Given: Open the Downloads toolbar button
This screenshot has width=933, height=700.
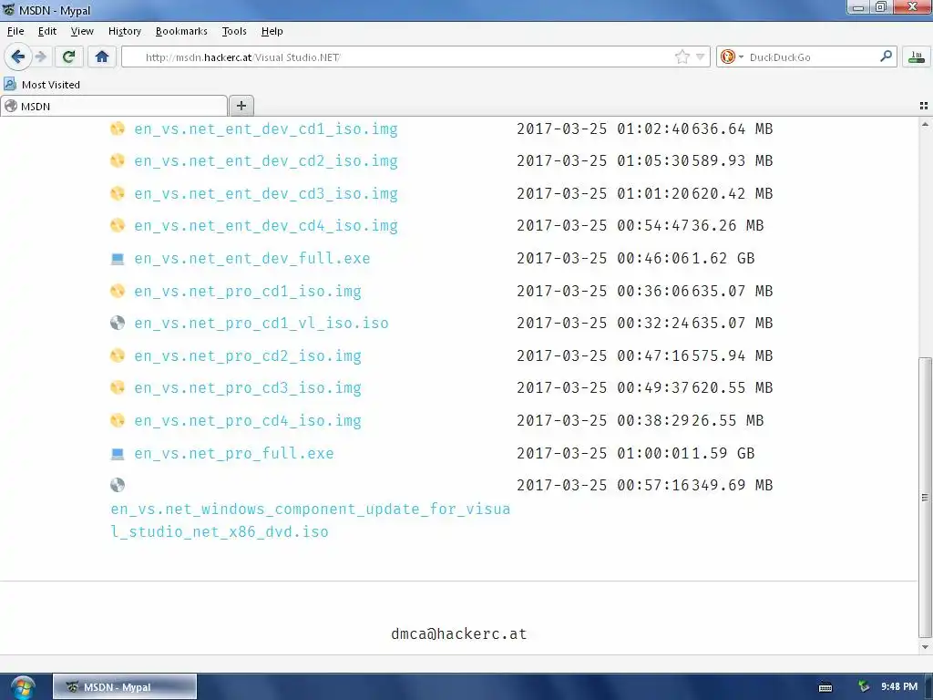Looking at the screenshot, I should (917, 57).
